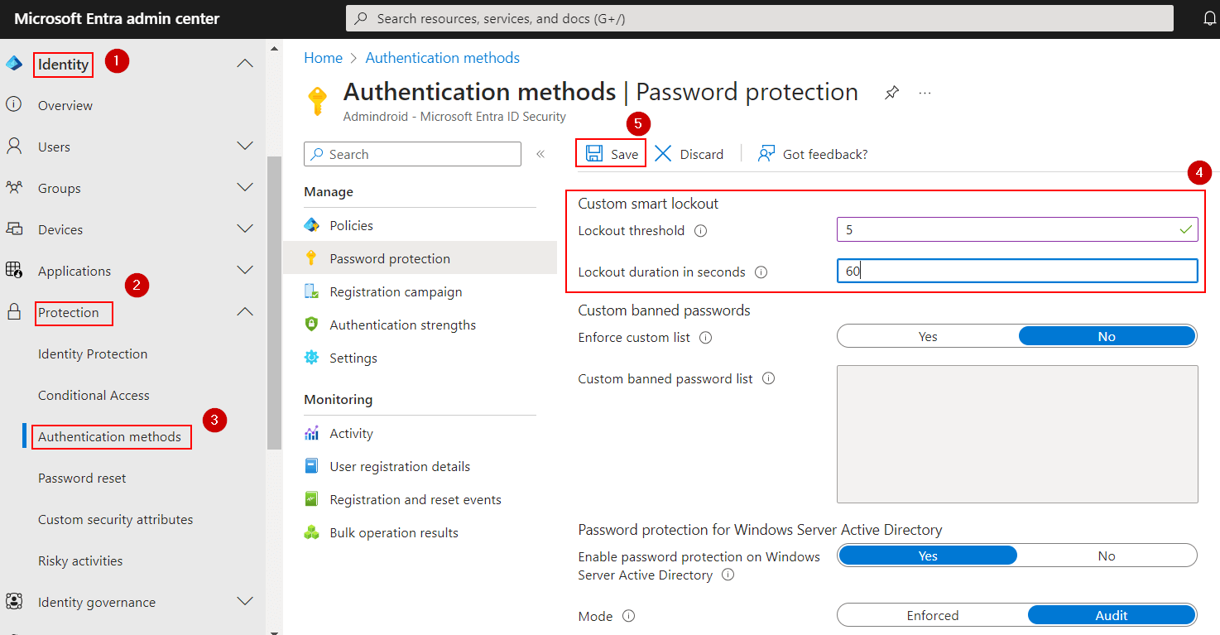
Task: Disable password protection on Windows Server Active Directory
Action: [x=1106, y=555]
